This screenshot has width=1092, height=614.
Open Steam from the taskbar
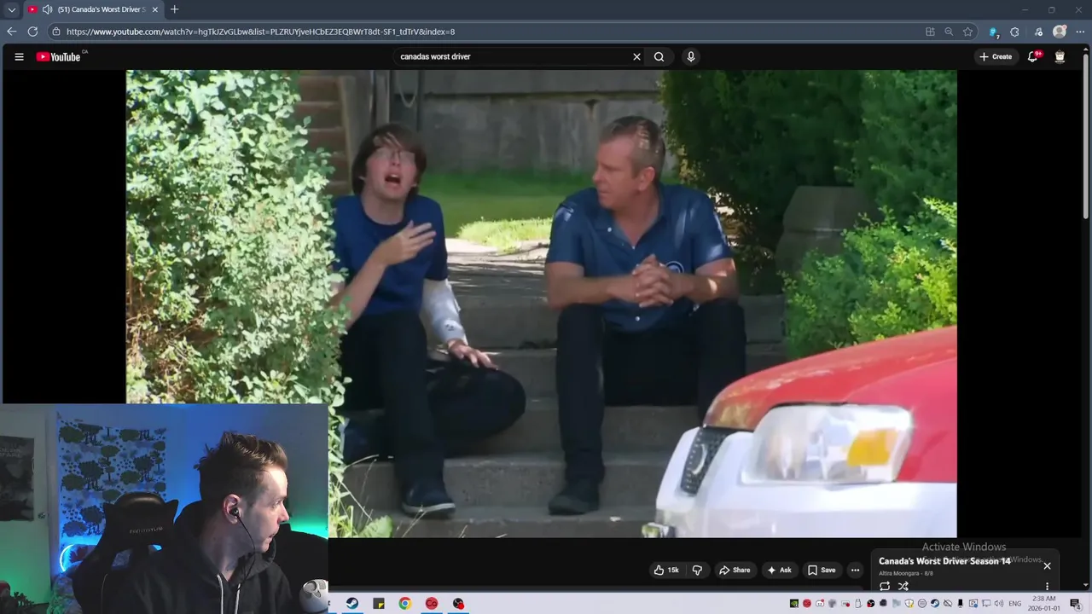tap(351, 604)
